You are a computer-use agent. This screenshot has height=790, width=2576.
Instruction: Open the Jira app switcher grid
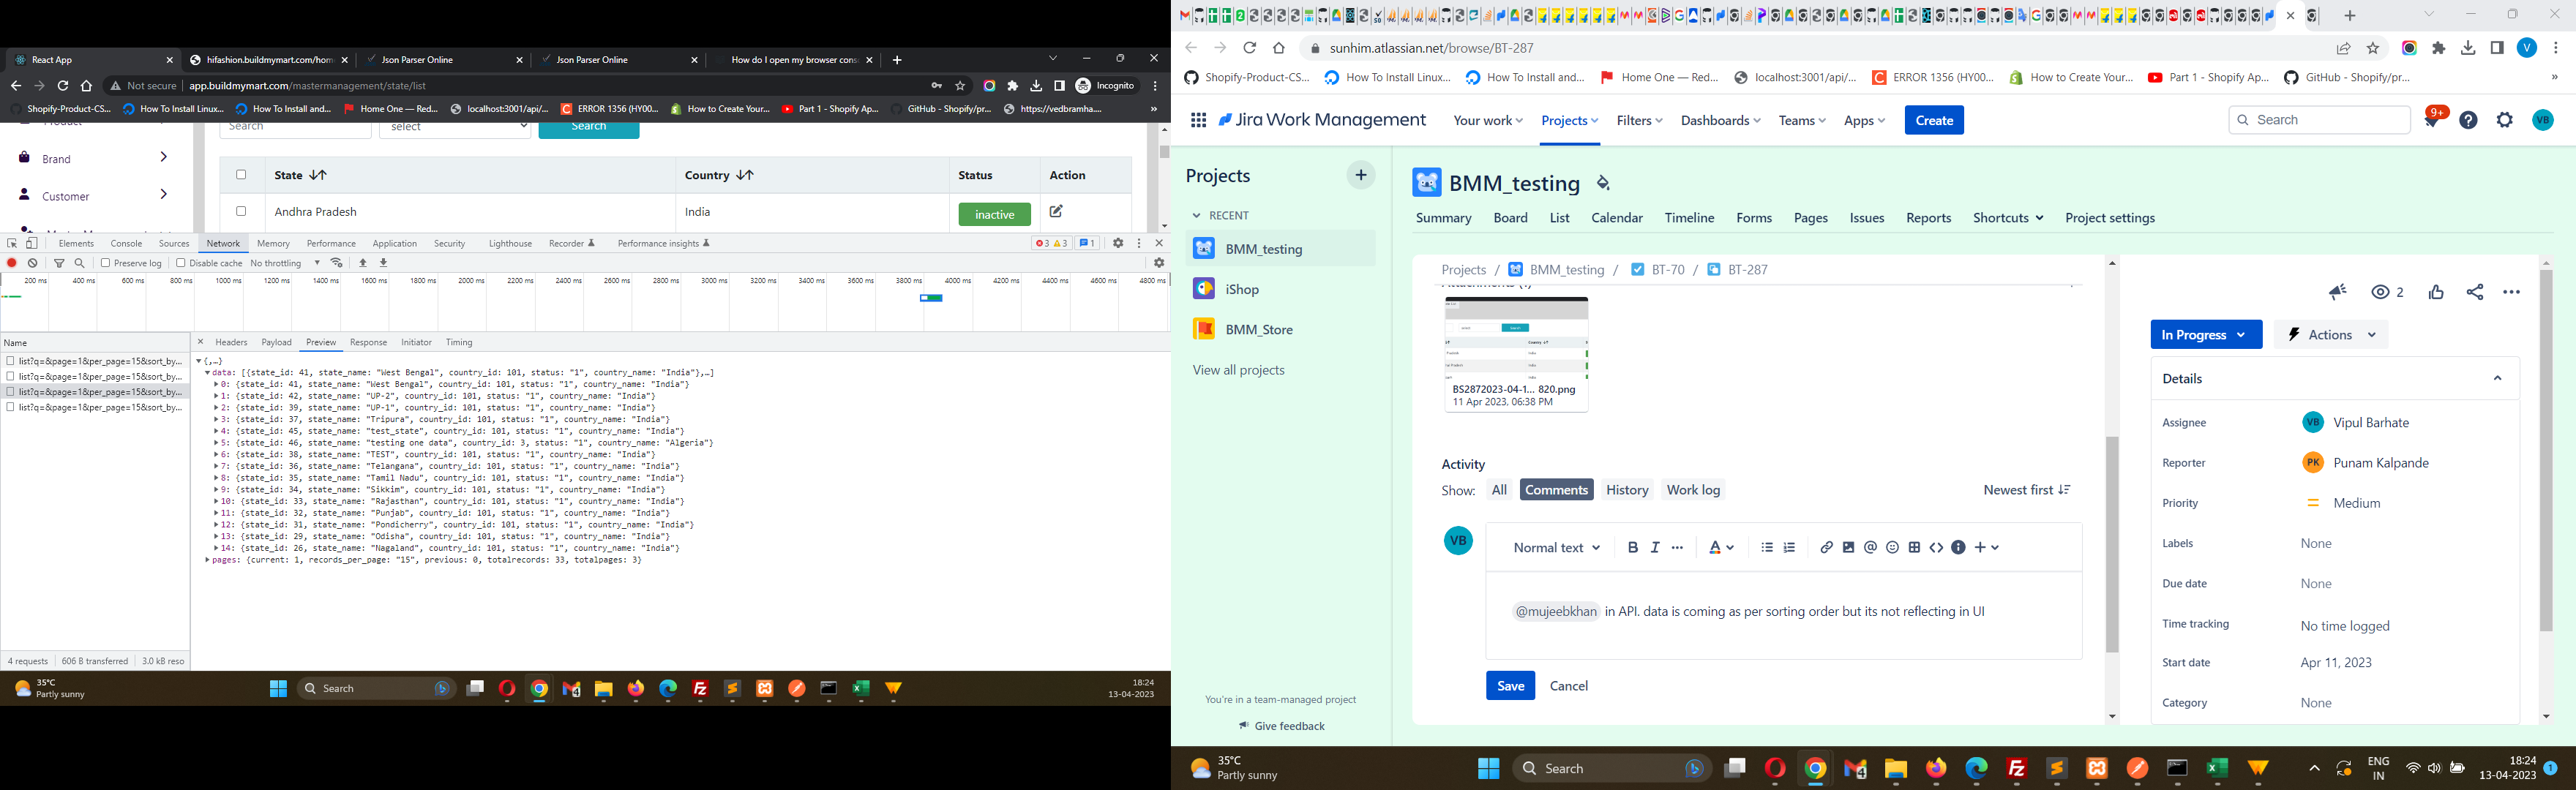click(1198, 120)
